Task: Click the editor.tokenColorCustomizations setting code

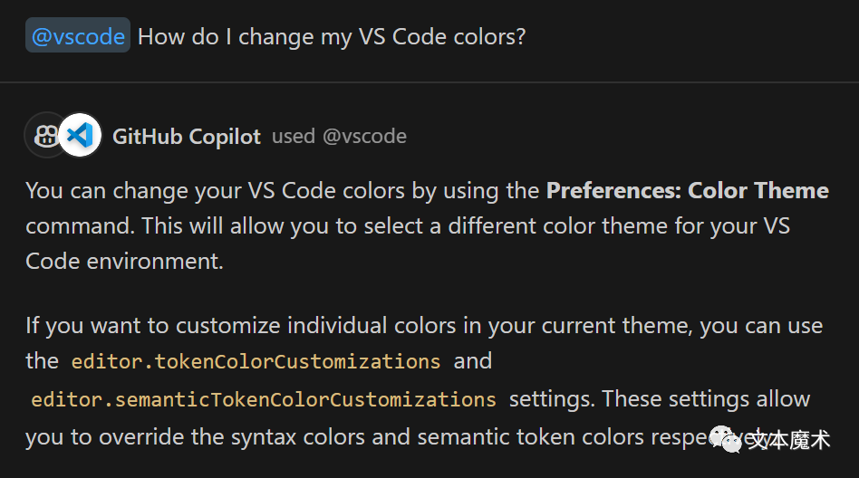Action: tap(256, 362)
